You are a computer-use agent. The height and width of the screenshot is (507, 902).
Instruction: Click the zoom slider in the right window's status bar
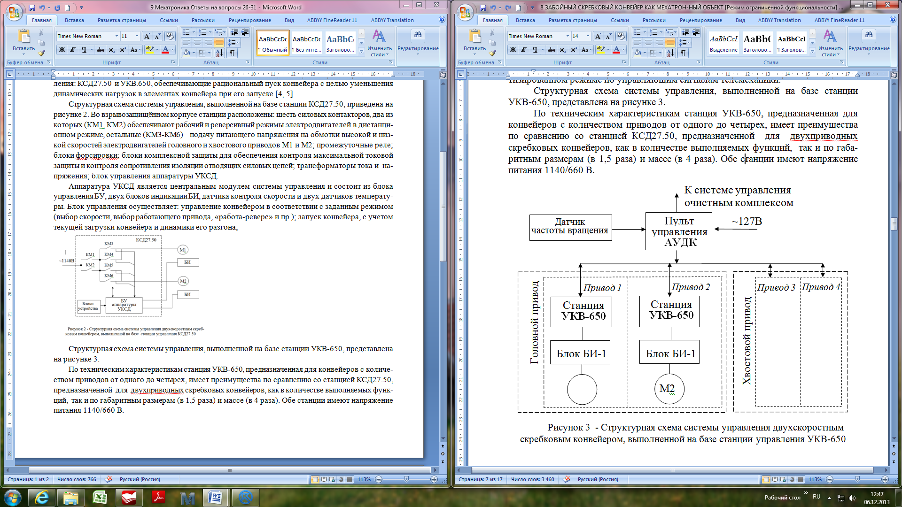coord(857,479)
